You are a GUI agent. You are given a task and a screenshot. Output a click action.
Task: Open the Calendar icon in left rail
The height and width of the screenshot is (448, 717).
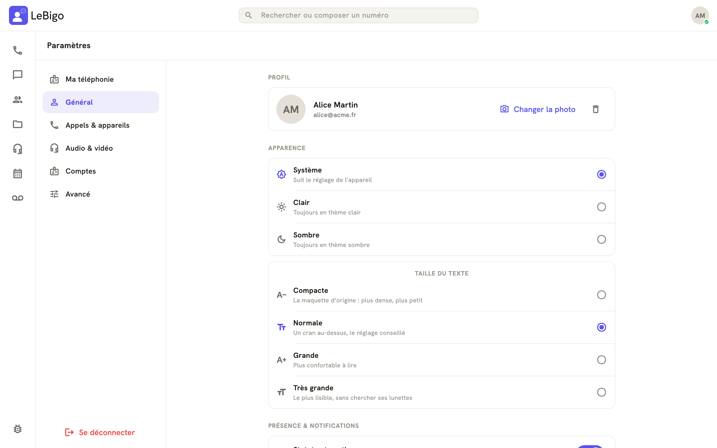[17, 173]
